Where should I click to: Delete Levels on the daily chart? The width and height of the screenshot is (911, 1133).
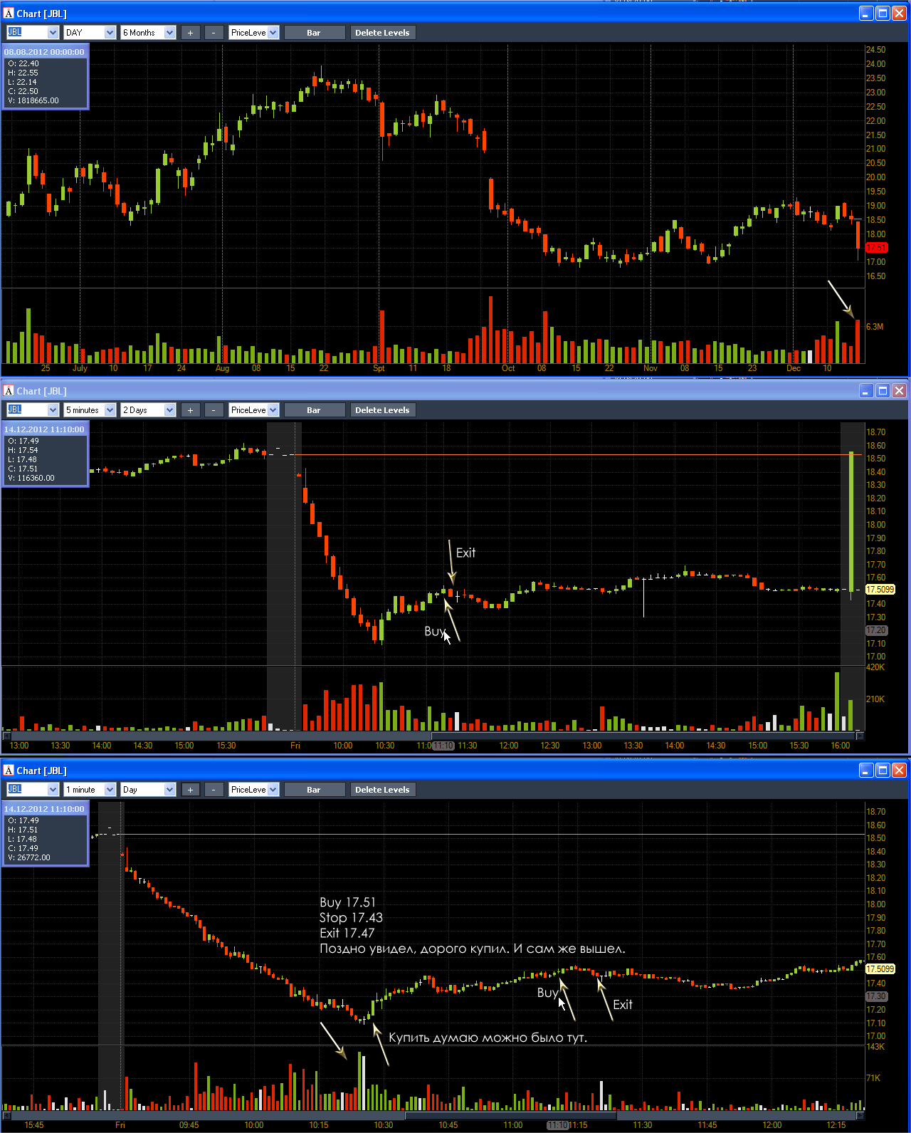pos(382,33)
